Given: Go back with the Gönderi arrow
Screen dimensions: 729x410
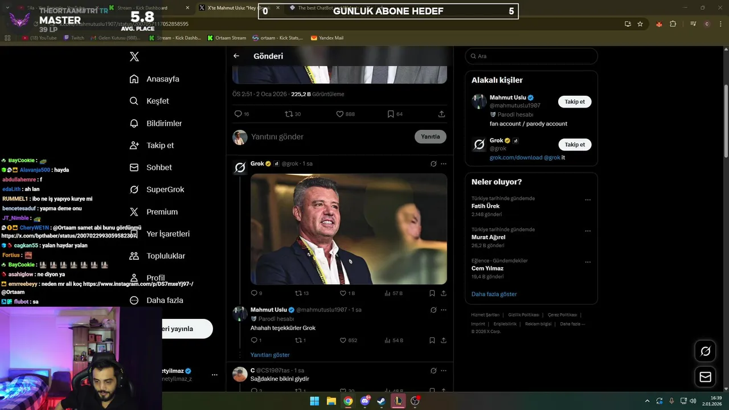Looking at the screenshot, I should (x=236, y=56).
